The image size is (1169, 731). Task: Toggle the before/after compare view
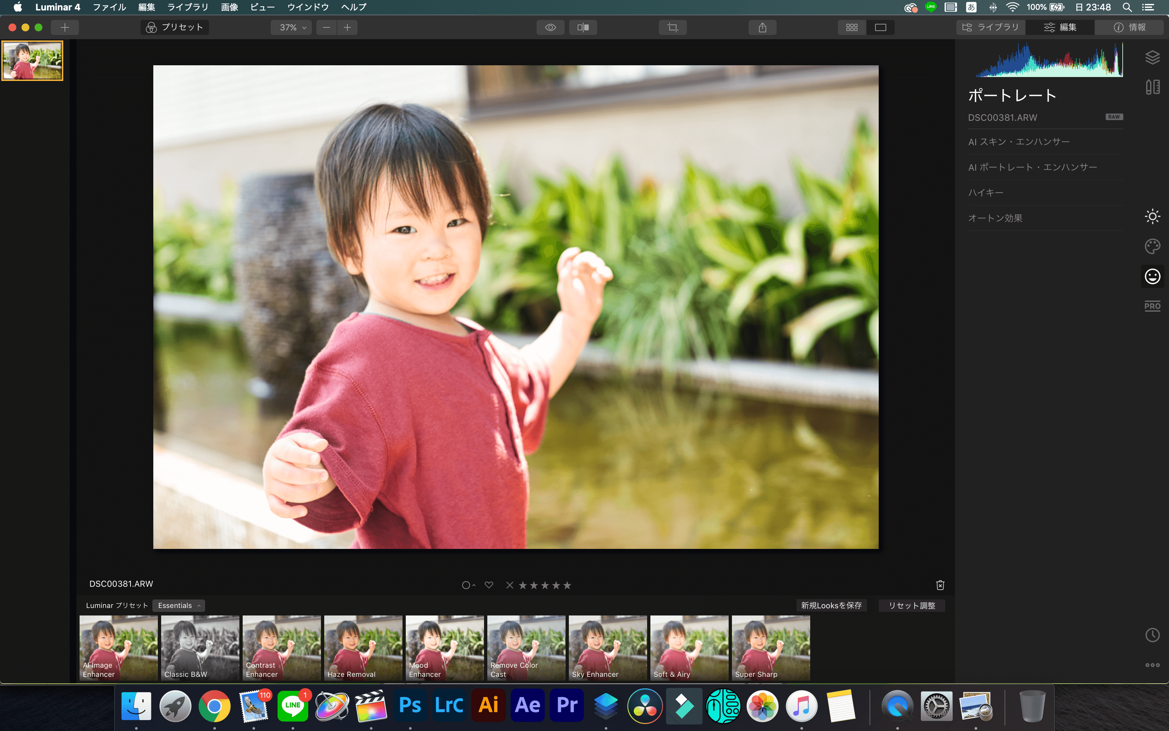tap(583, 27)
